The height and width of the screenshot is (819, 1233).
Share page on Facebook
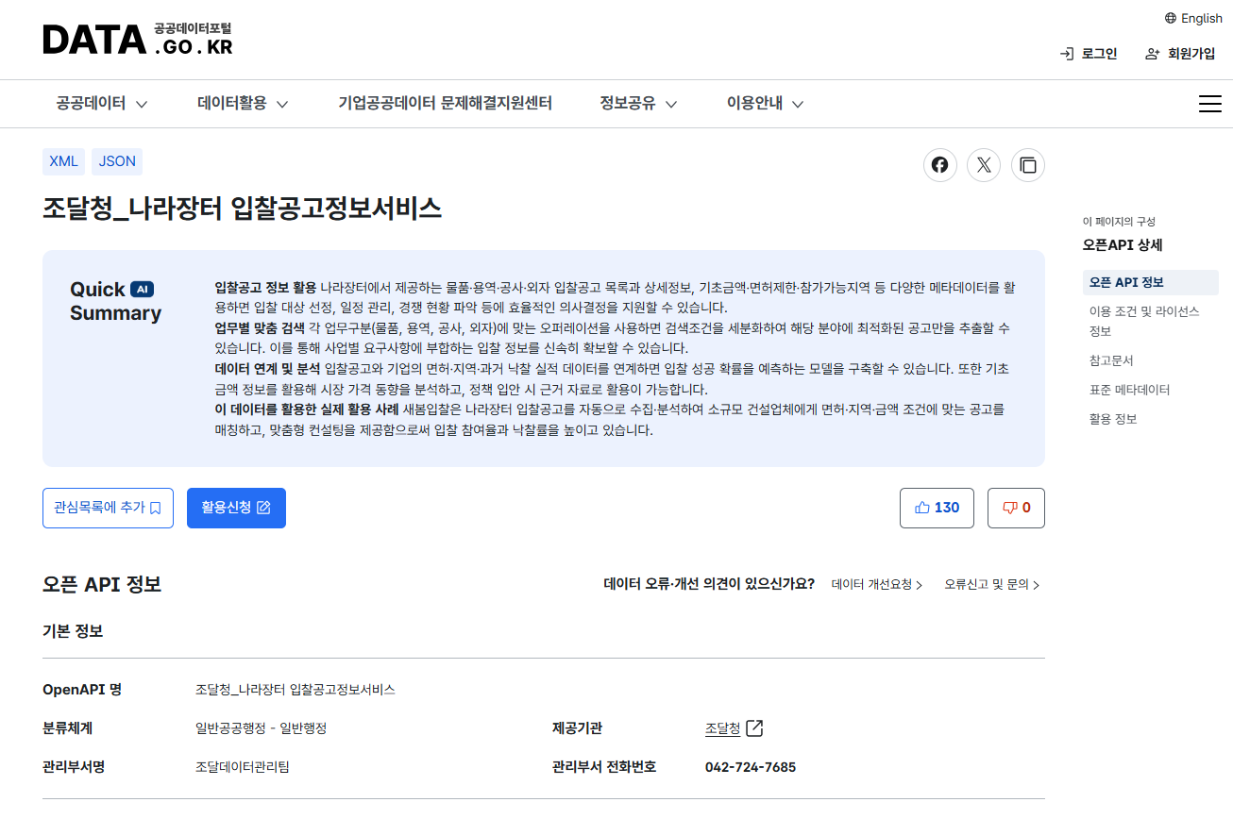[939, 165]
